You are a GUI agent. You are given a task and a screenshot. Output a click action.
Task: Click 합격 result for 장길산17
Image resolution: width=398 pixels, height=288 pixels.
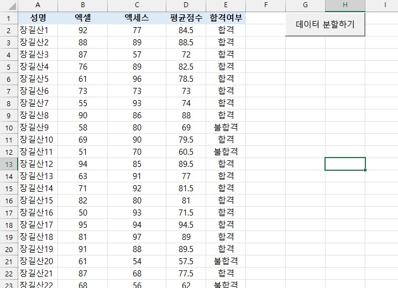[x=226, y=225]
